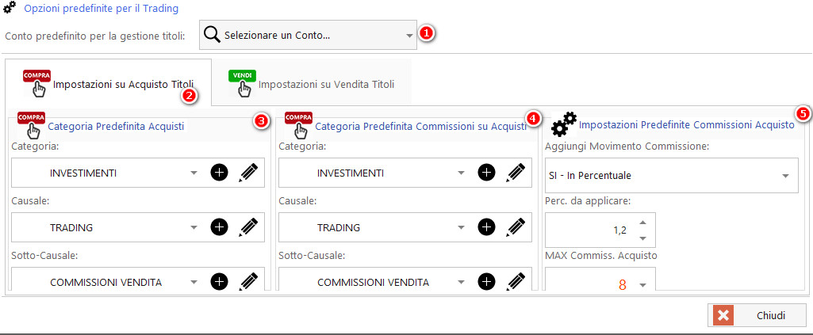Click plus icon beside Causale in Commissioni panel

(x=487, y=227)
